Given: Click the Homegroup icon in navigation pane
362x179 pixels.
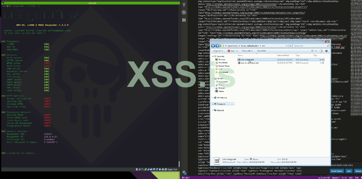Looking at the screenshot, I should point(215,98).
